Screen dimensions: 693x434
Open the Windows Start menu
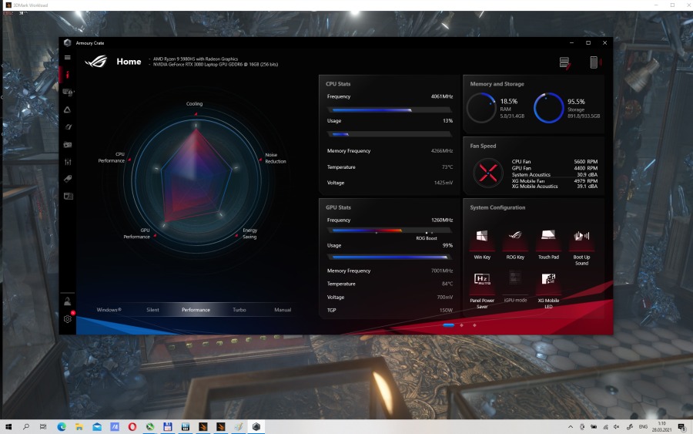pyautogui.click(x=8, y=426)
